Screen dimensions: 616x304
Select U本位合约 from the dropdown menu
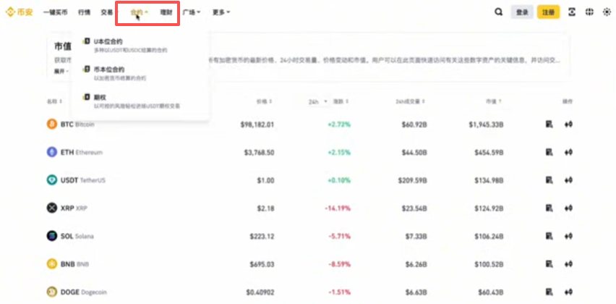tap(140, 45)
